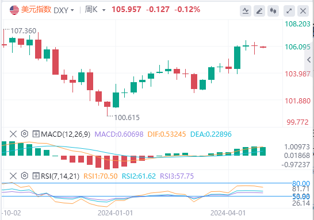Click the 101.880 price axis label
Viewport: 314px width, 220px height.
(297, 101)
